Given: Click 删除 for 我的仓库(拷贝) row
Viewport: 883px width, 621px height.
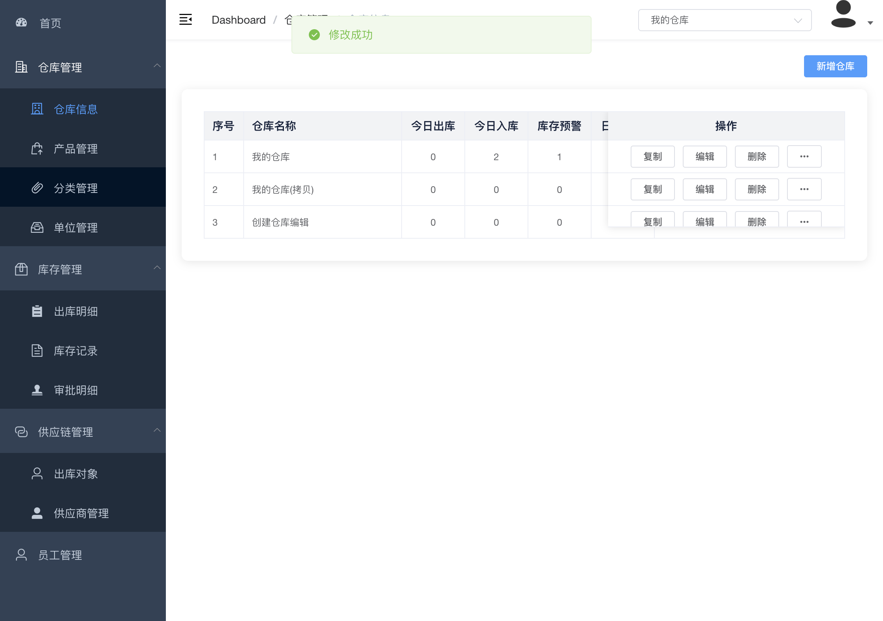Looking at the screenshot, I should [x=757, y=189].
